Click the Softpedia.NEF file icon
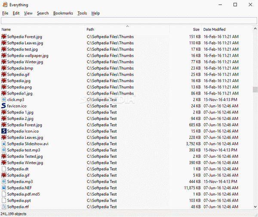The image size is (258, 217). pyautogui.click(x=4, y=188)
